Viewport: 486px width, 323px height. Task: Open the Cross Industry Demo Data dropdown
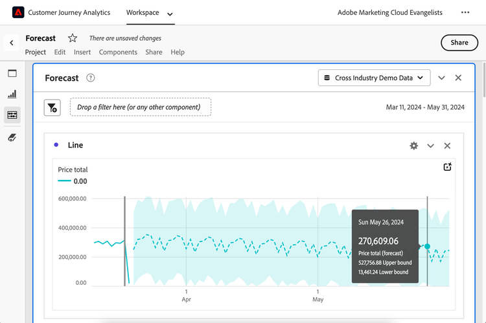point(375,78)
